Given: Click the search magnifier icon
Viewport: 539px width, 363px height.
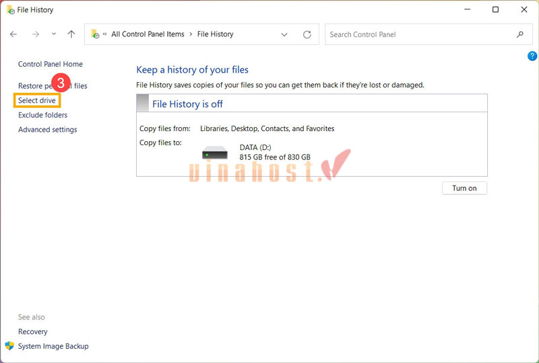Looking at the screenshot, I should point(519,34).
